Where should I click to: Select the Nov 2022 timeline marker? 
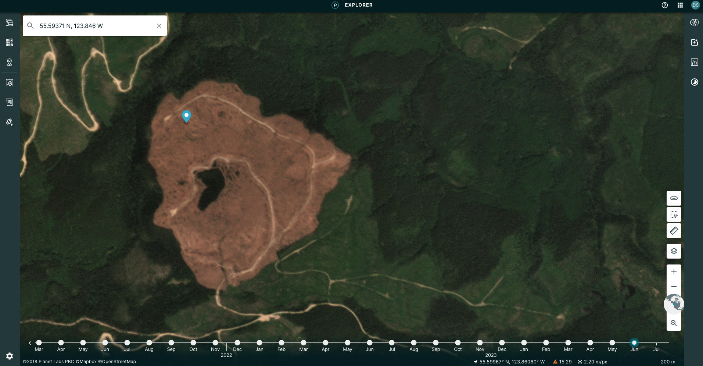215,342
